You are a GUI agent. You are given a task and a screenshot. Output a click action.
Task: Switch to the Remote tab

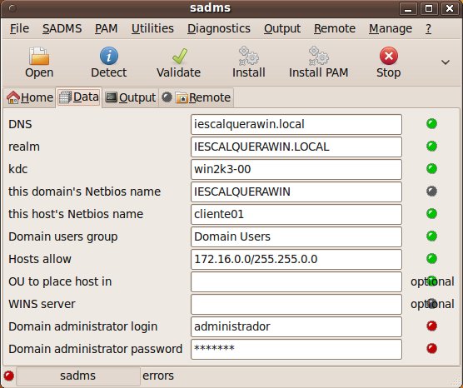[x=197, y=97]
